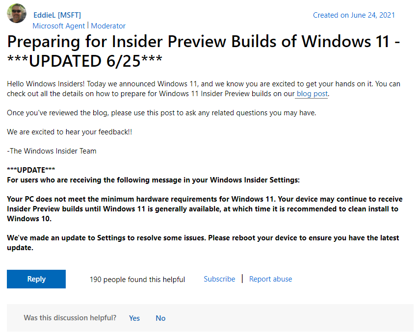Click the blue Reply button
Screen dimensions: 419x335
click(36, 279)
